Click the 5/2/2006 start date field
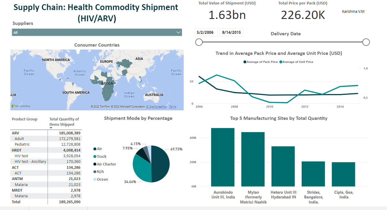This screenshot has height=210, width=387. pos(206,32)
